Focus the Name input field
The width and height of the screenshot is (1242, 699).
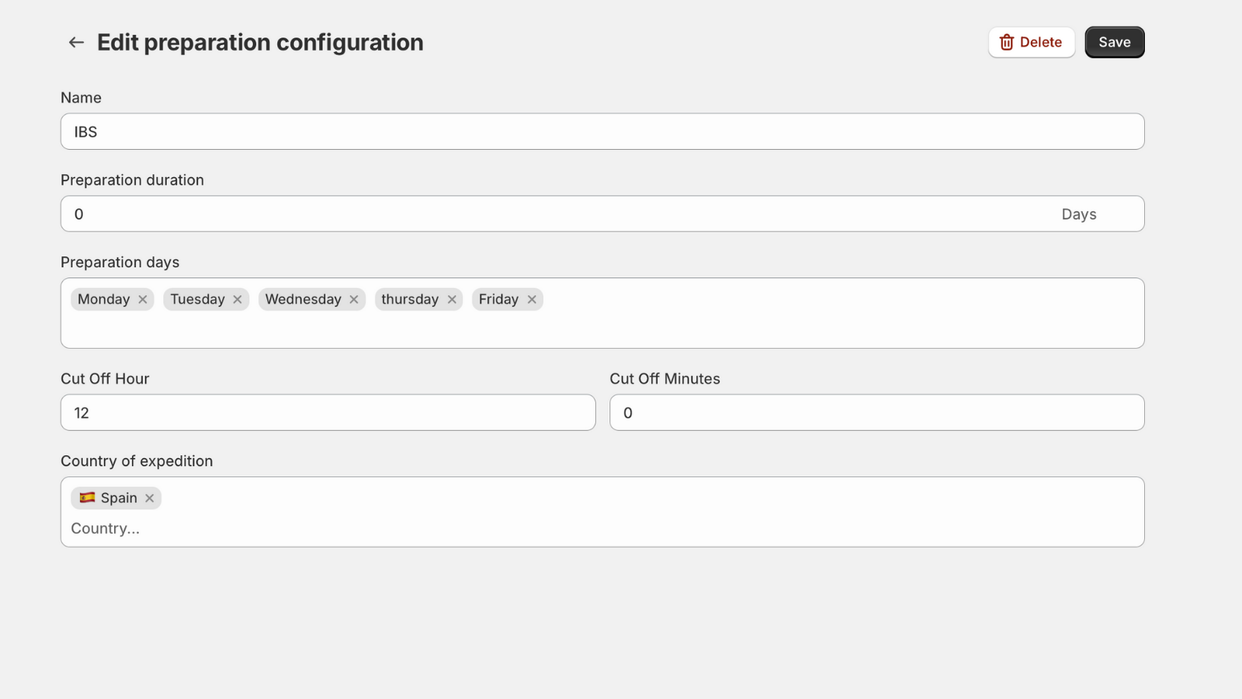pyautogui.click(x=602, y=132)
